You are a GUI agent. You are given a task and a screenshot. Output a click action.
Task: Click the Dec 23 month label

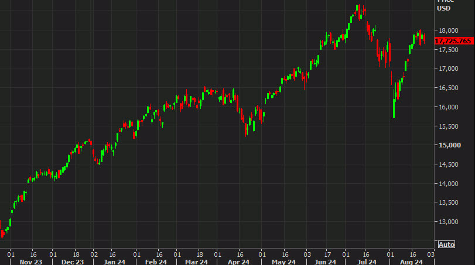pos(73,261)
